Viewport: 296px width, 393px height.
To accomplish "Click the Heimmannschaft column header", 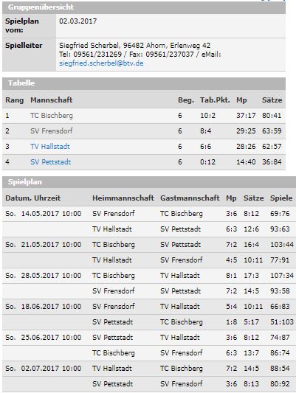I will click(x=123, y=198).
